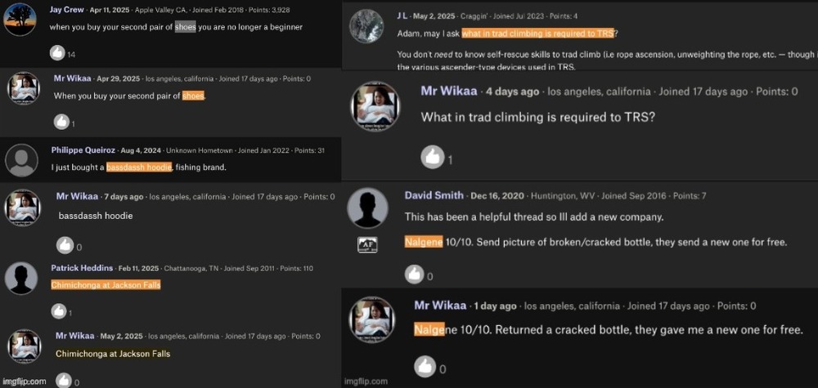
Task: Select David Smith's silhouette avatar
Action: click(x=368, y=207)
